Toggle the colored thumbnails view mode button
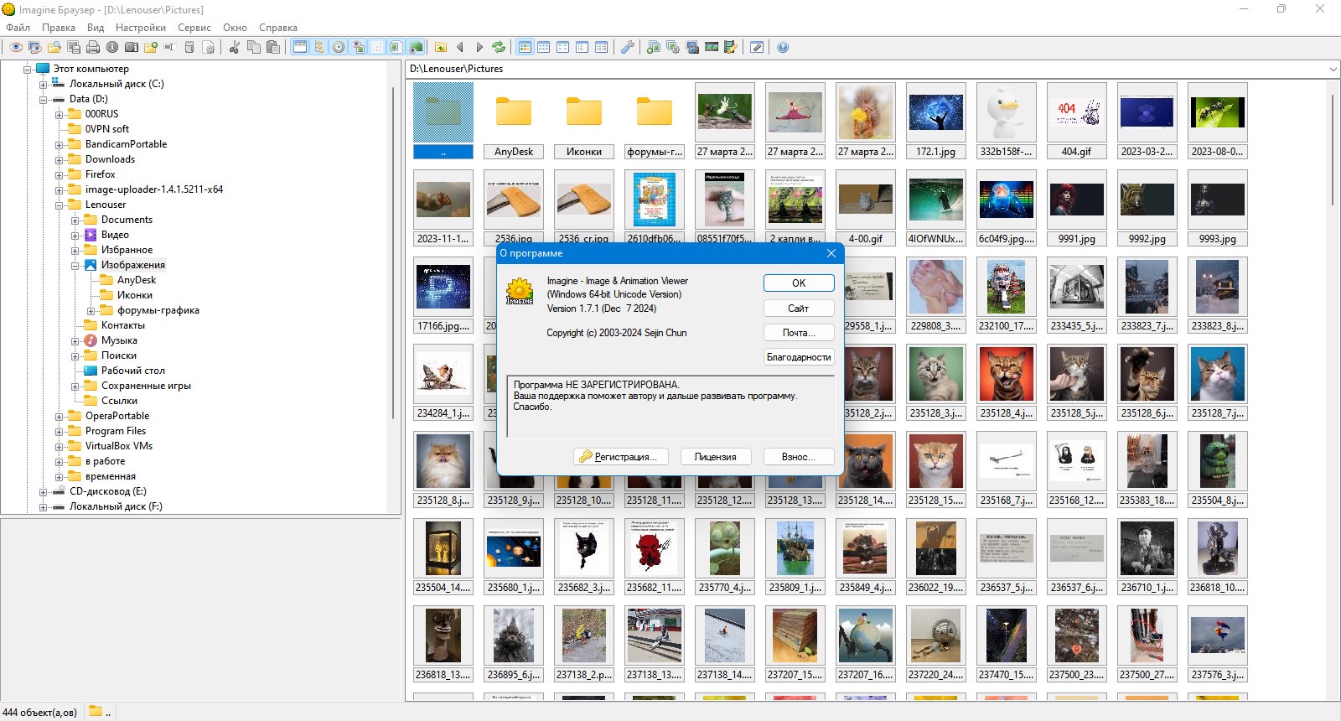The width and height of the screenshot is (1341, 721). [x=525, y=47]
